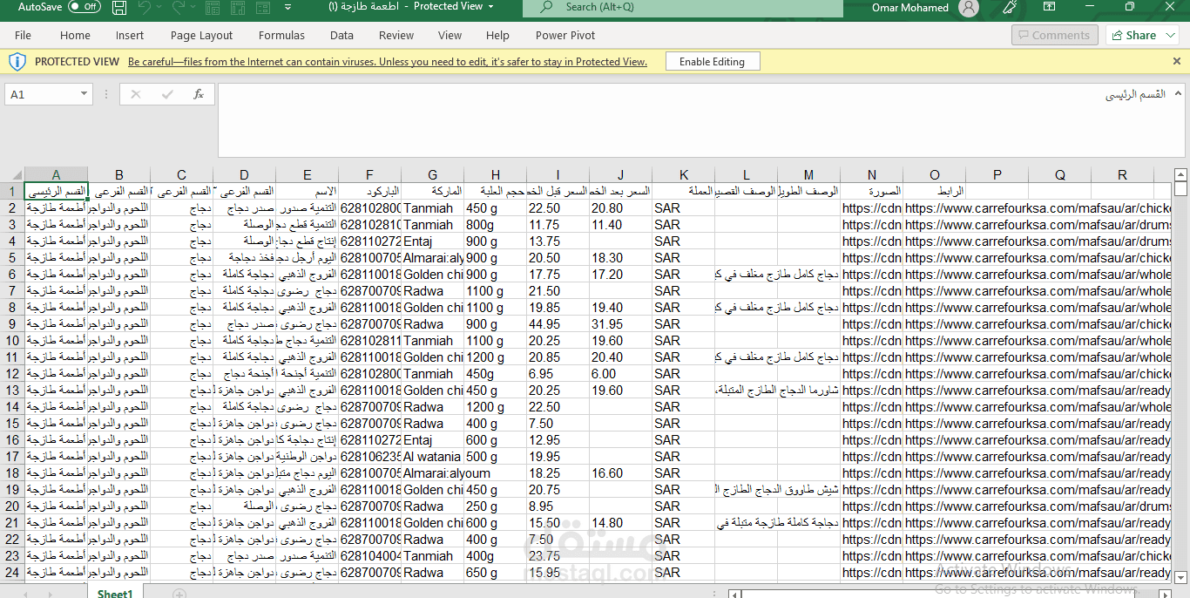Click cell G7 containing Radwa
This screenshot has height=598, width=1190.
tap(432, 291)
